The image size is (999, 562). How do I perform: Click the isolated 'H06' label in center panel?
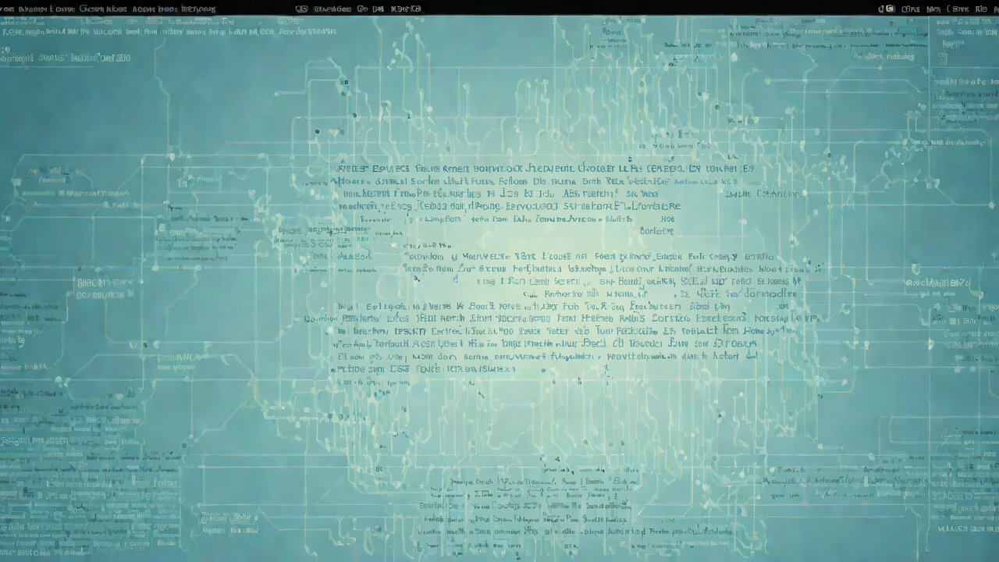click(x=667, y=219)
